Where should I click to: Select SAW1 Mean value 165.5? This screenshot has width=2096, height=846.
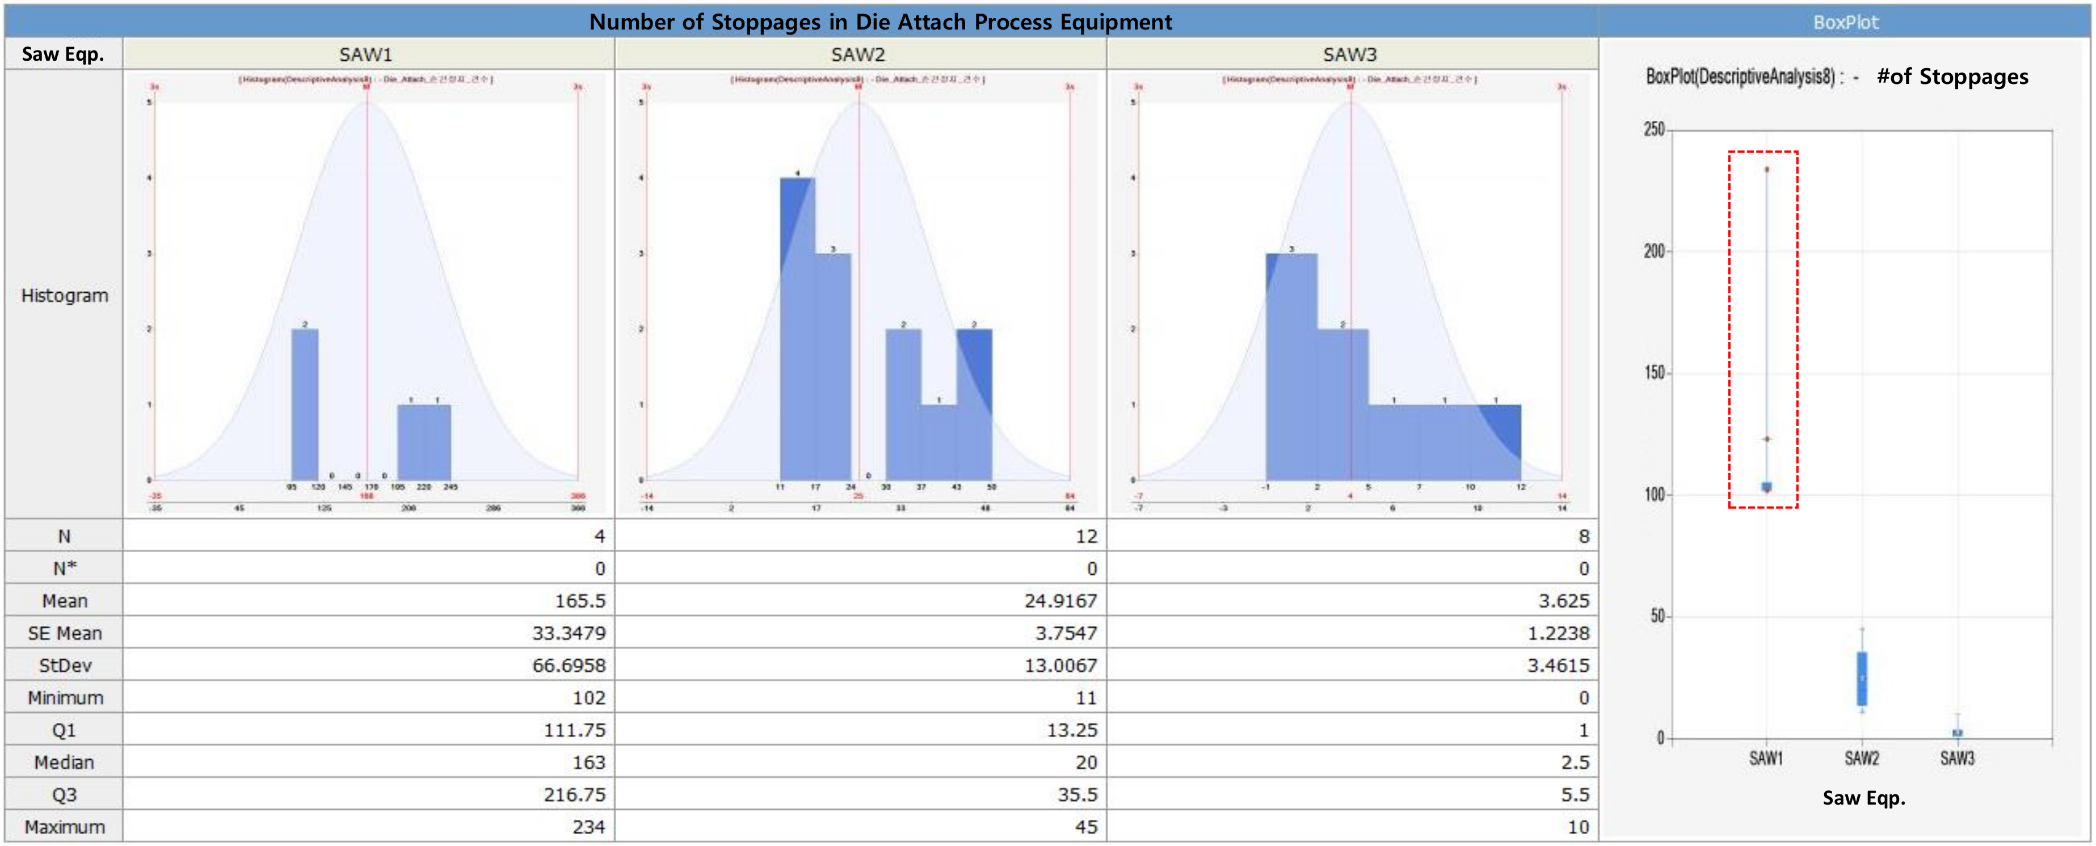[x=579, y=600]
